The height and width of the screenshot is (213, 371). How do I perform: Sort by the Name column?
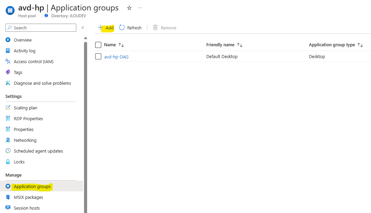point(114,45)
